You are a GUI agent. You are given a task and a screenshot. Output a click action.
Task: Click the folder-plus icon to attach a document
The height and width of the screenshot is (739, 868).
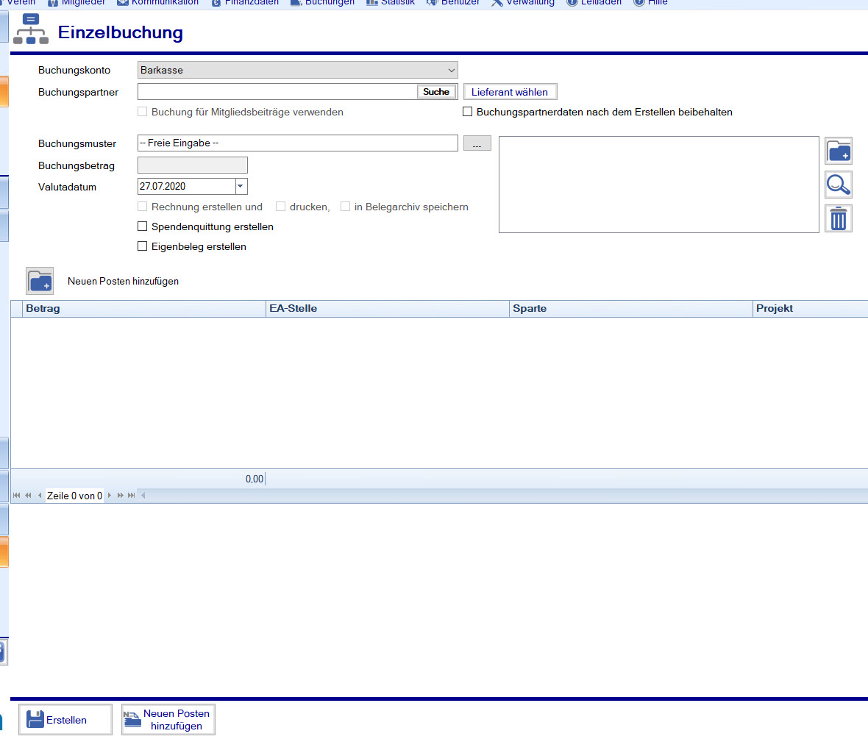(838, 150)
